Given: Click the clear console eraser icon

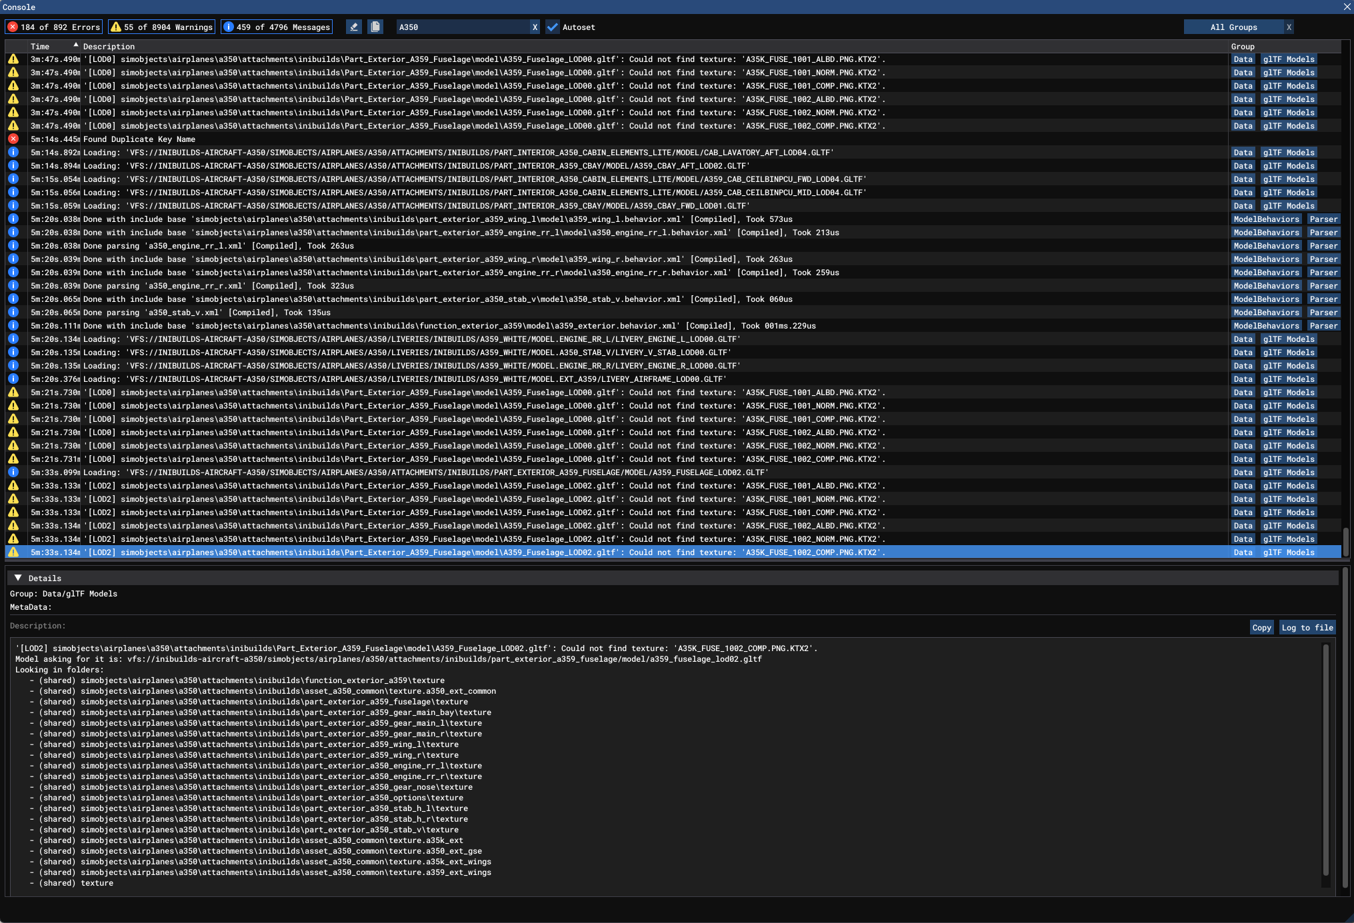Looking at the screenshot, I should 354,27.
